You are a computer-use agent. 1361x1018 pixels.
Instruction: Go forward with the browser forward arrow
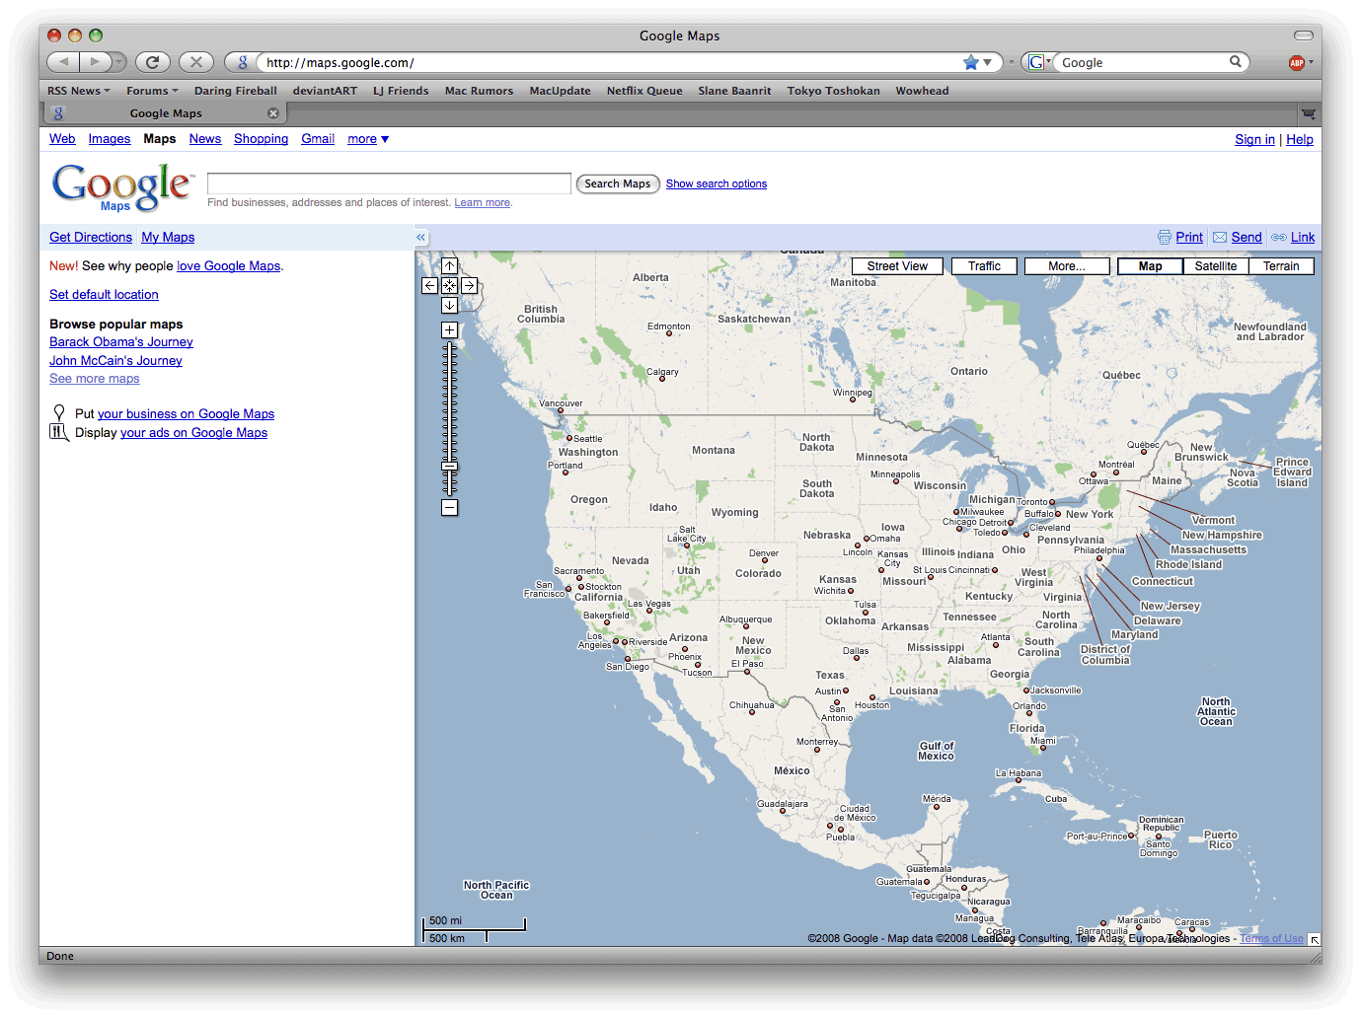tap(95, 62)
